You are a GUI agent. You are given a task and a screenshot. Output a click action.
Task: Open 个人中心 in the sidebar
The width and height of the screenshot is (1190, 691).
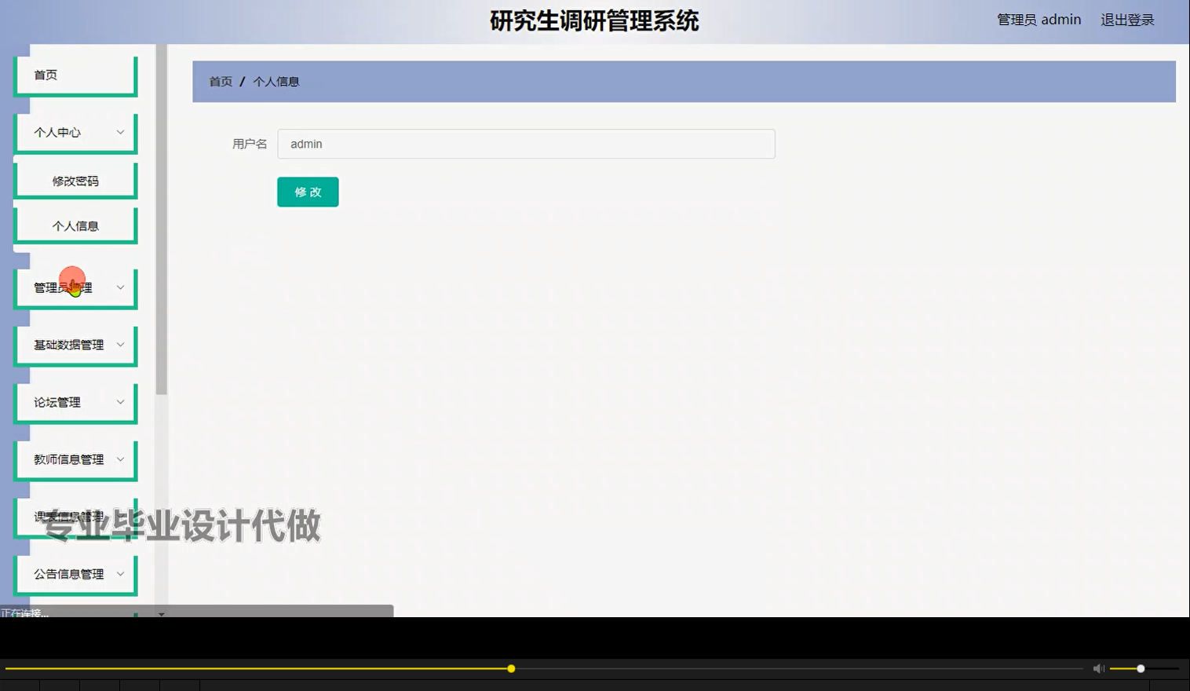[75, 132]
